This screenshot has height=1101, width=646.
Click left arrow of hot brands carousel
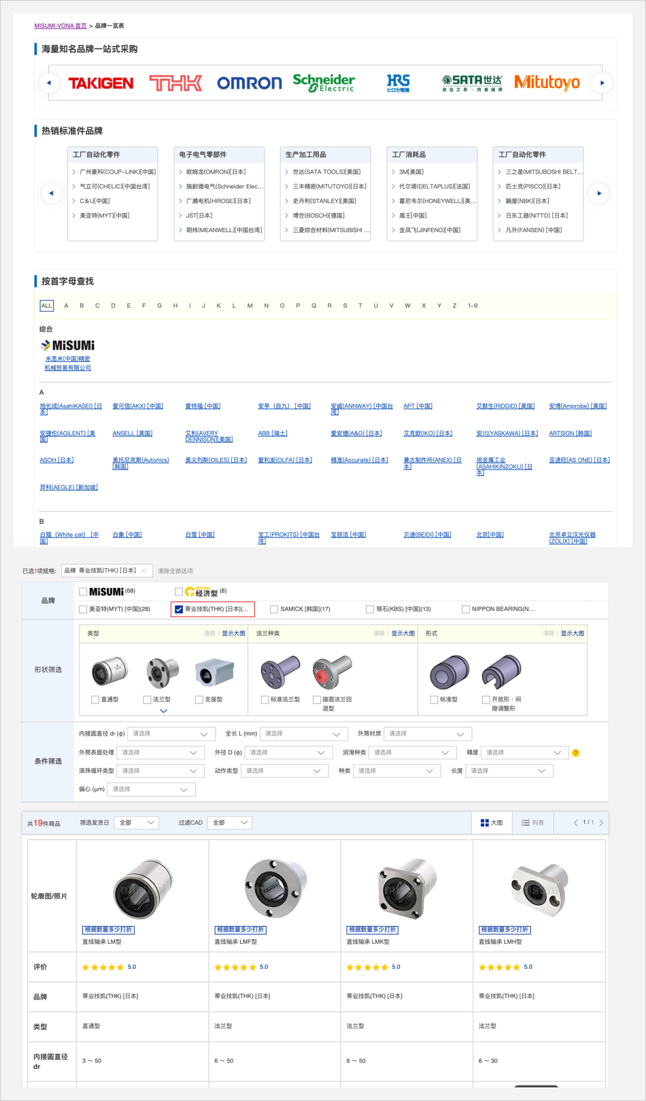coord(52,193)
